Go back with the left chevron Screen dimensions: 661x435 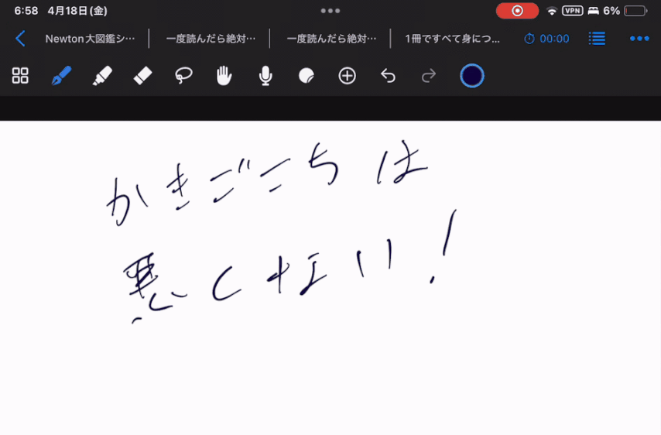[20, 39]
